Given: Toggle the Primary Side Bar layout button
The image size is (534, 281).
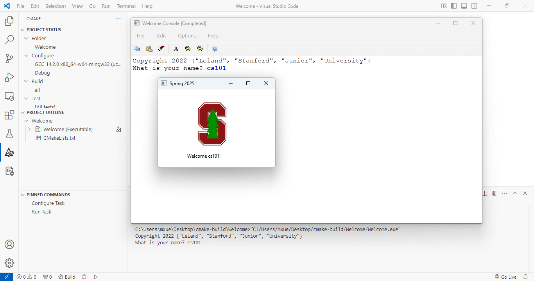Looking at the screenshot, I should (x=454, y=6).
